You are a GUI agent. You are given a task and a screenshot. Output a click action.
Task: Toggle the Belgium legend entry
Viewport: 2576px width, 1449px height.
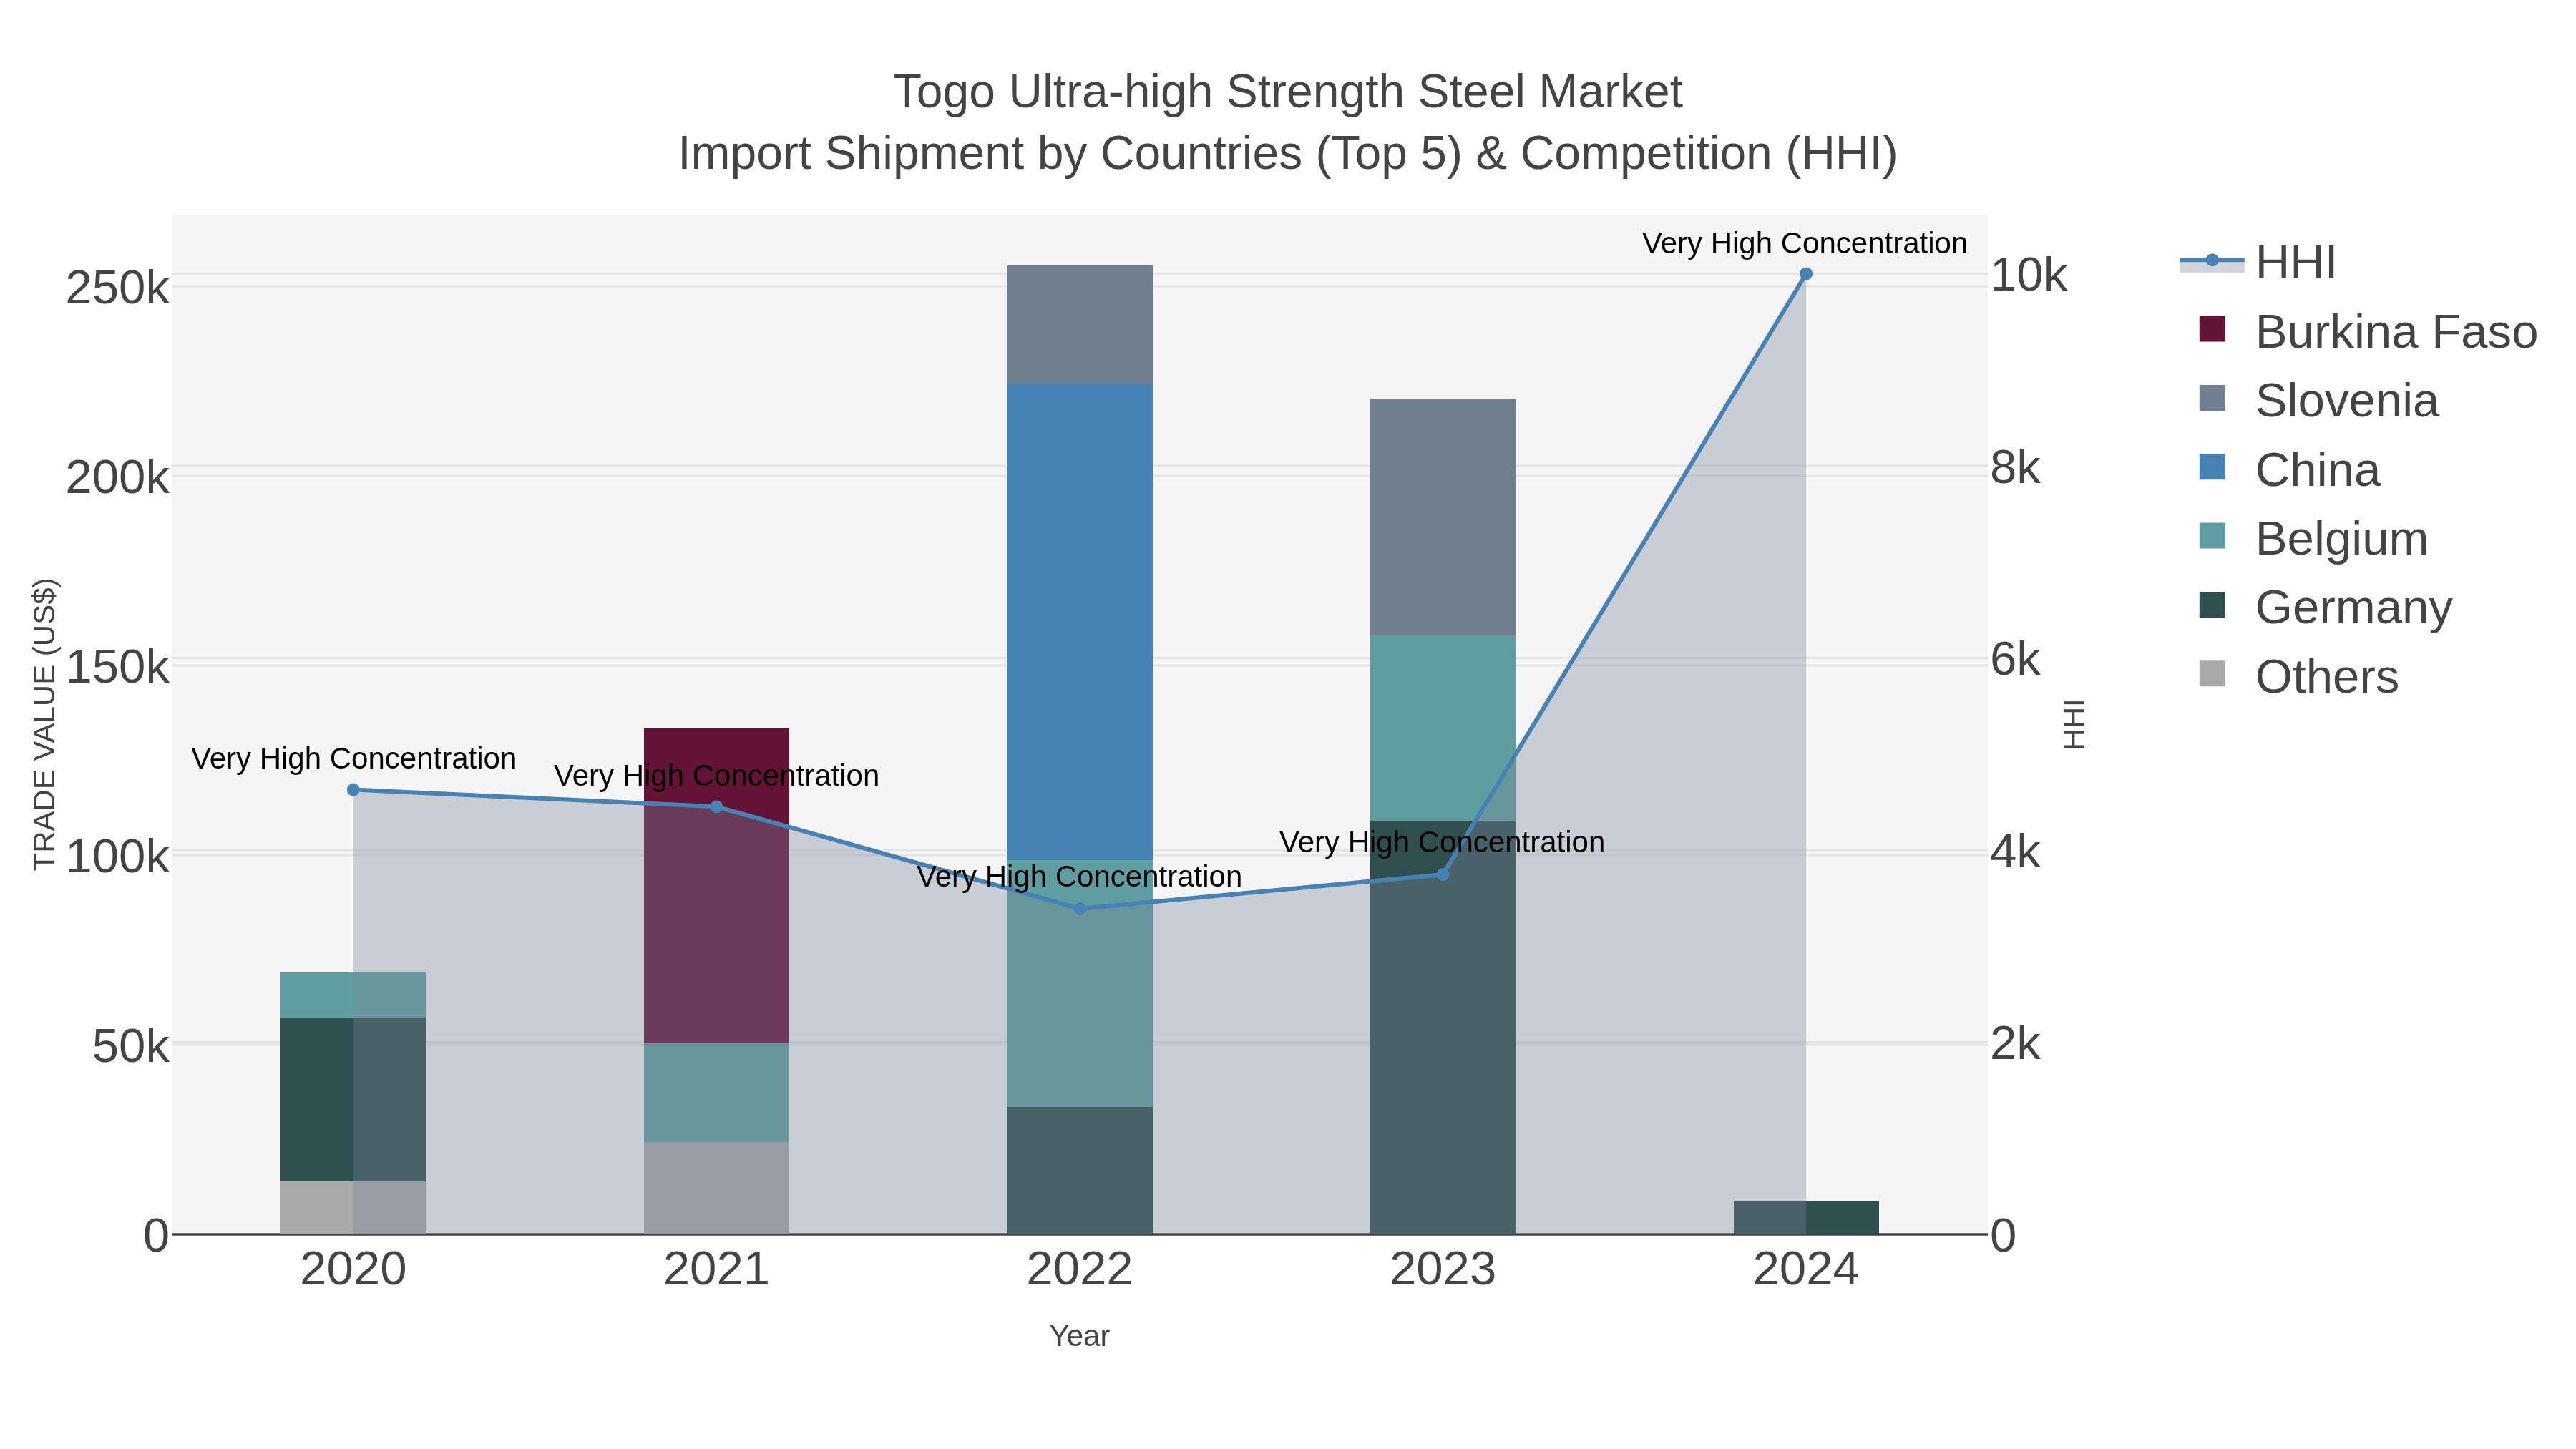(2313, 538)
